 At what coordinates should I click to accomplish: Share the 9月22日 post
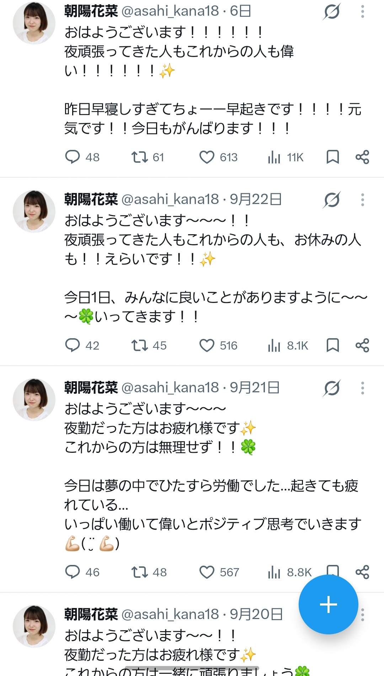(x=362, y=345)
